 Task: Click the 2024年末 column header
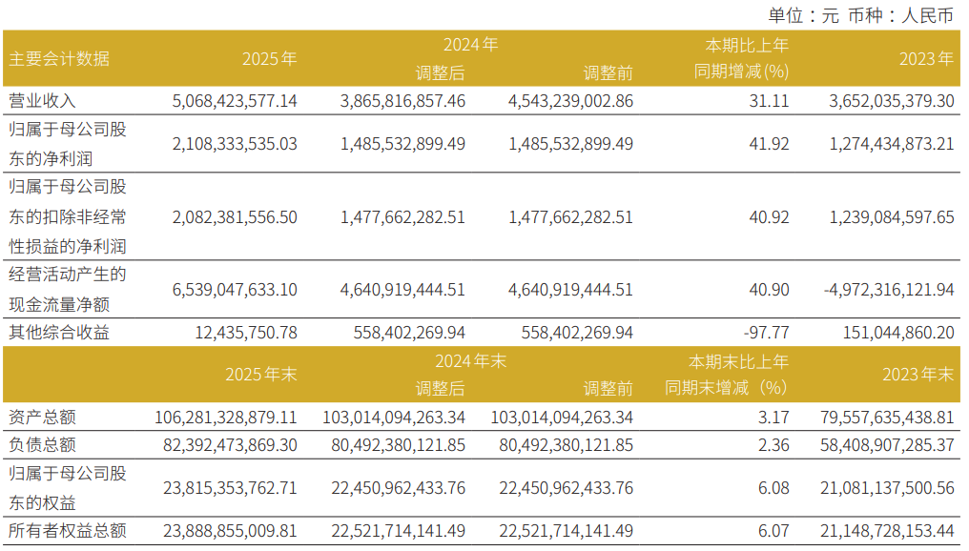pyautogui.click(x=471, y=360)
